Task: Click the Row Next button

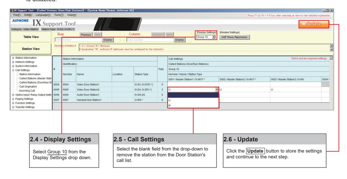Action: [98, 34]
